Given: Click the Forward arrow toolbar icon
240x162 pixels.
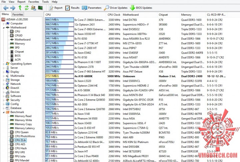Looking at the screenshot, I should pos(13,8).
